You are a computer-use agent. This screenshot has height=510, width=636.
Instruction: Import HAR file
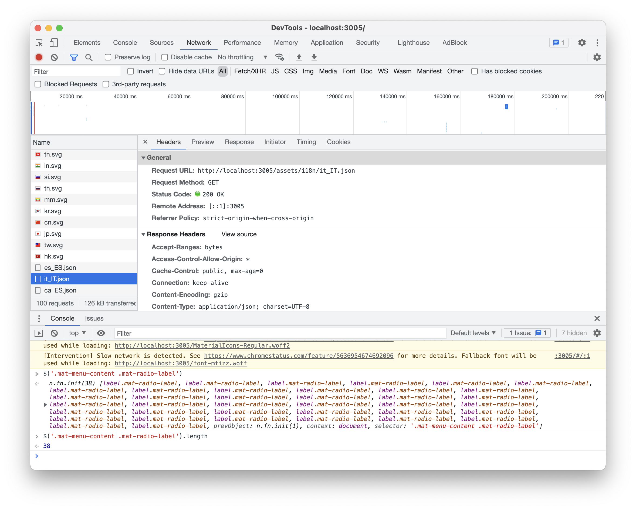click(299, 57)
